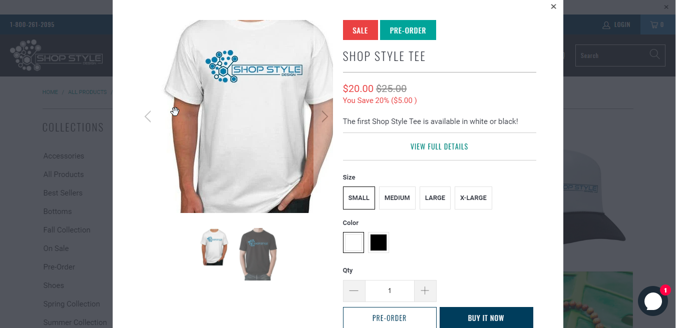Advance to the next product image arrow
Screen dimensions: 676x328
pos(324,116)
